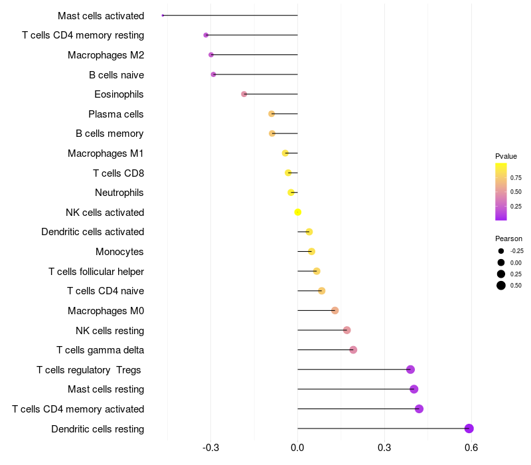The image size is (531, 465).
Task: Select the T cells CD4 memory activated dot
Action: pyautogui.click(x=419, y=409)
